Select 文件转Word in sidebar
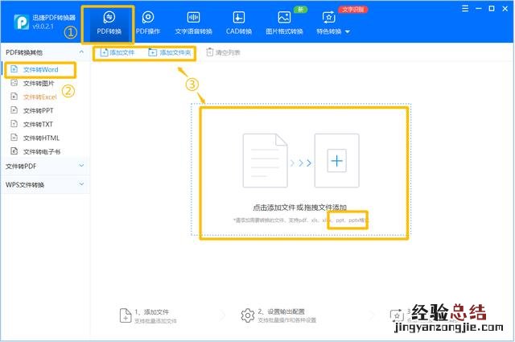The height and width of the screenshot is (342, 515). pos(40,70)
